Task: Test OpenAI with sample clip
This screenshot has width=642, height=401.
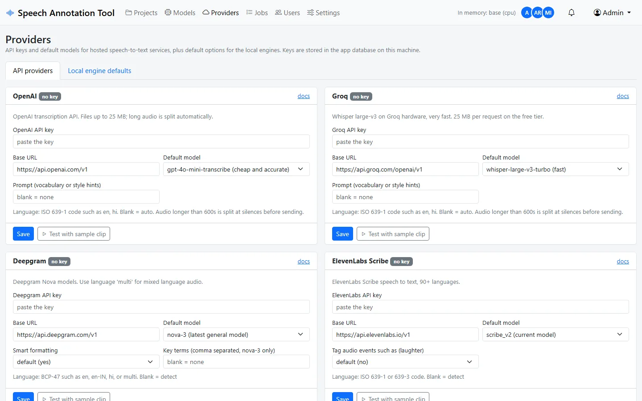Action: point(74,234)
